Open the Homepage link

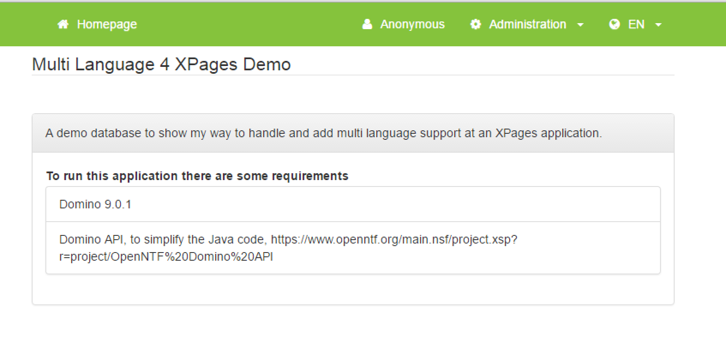coord(107,24)
